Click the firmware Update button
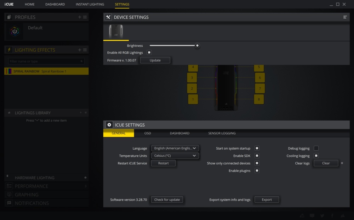Image resolution: width=354 pixels, height=220 pixels. [x=155, y=60]
